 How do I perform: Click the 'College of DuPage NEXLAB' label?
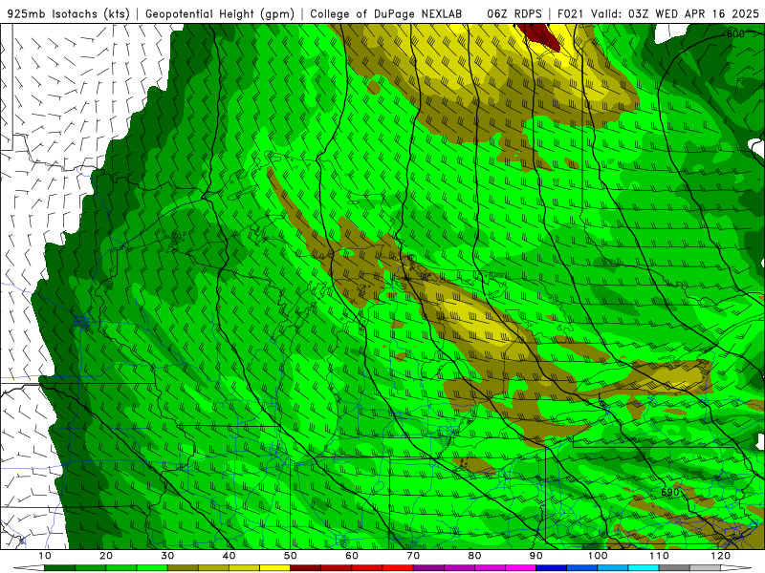(385, 13)
